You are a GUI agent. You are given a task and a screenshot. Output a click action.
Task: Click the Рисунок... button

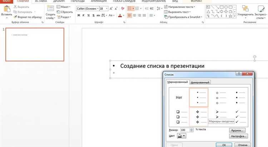pos(237,130)
